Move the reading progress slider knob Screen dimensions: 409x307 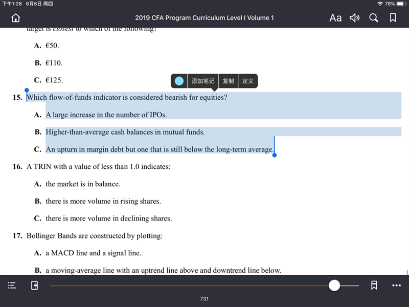334,286
